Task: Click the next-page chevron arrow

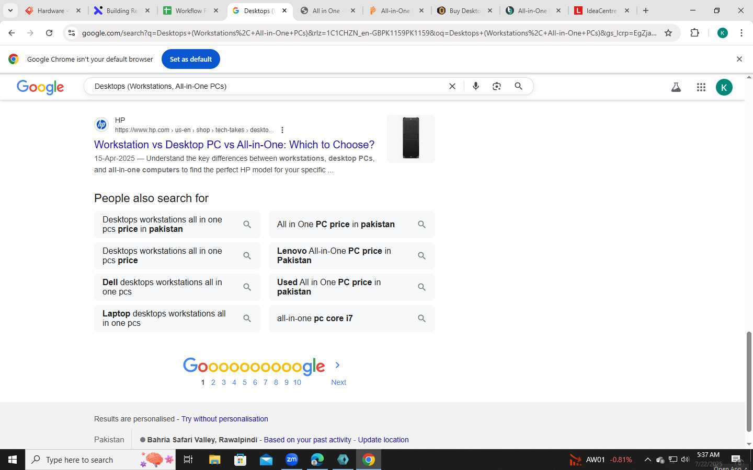Action: pos(337,365)
